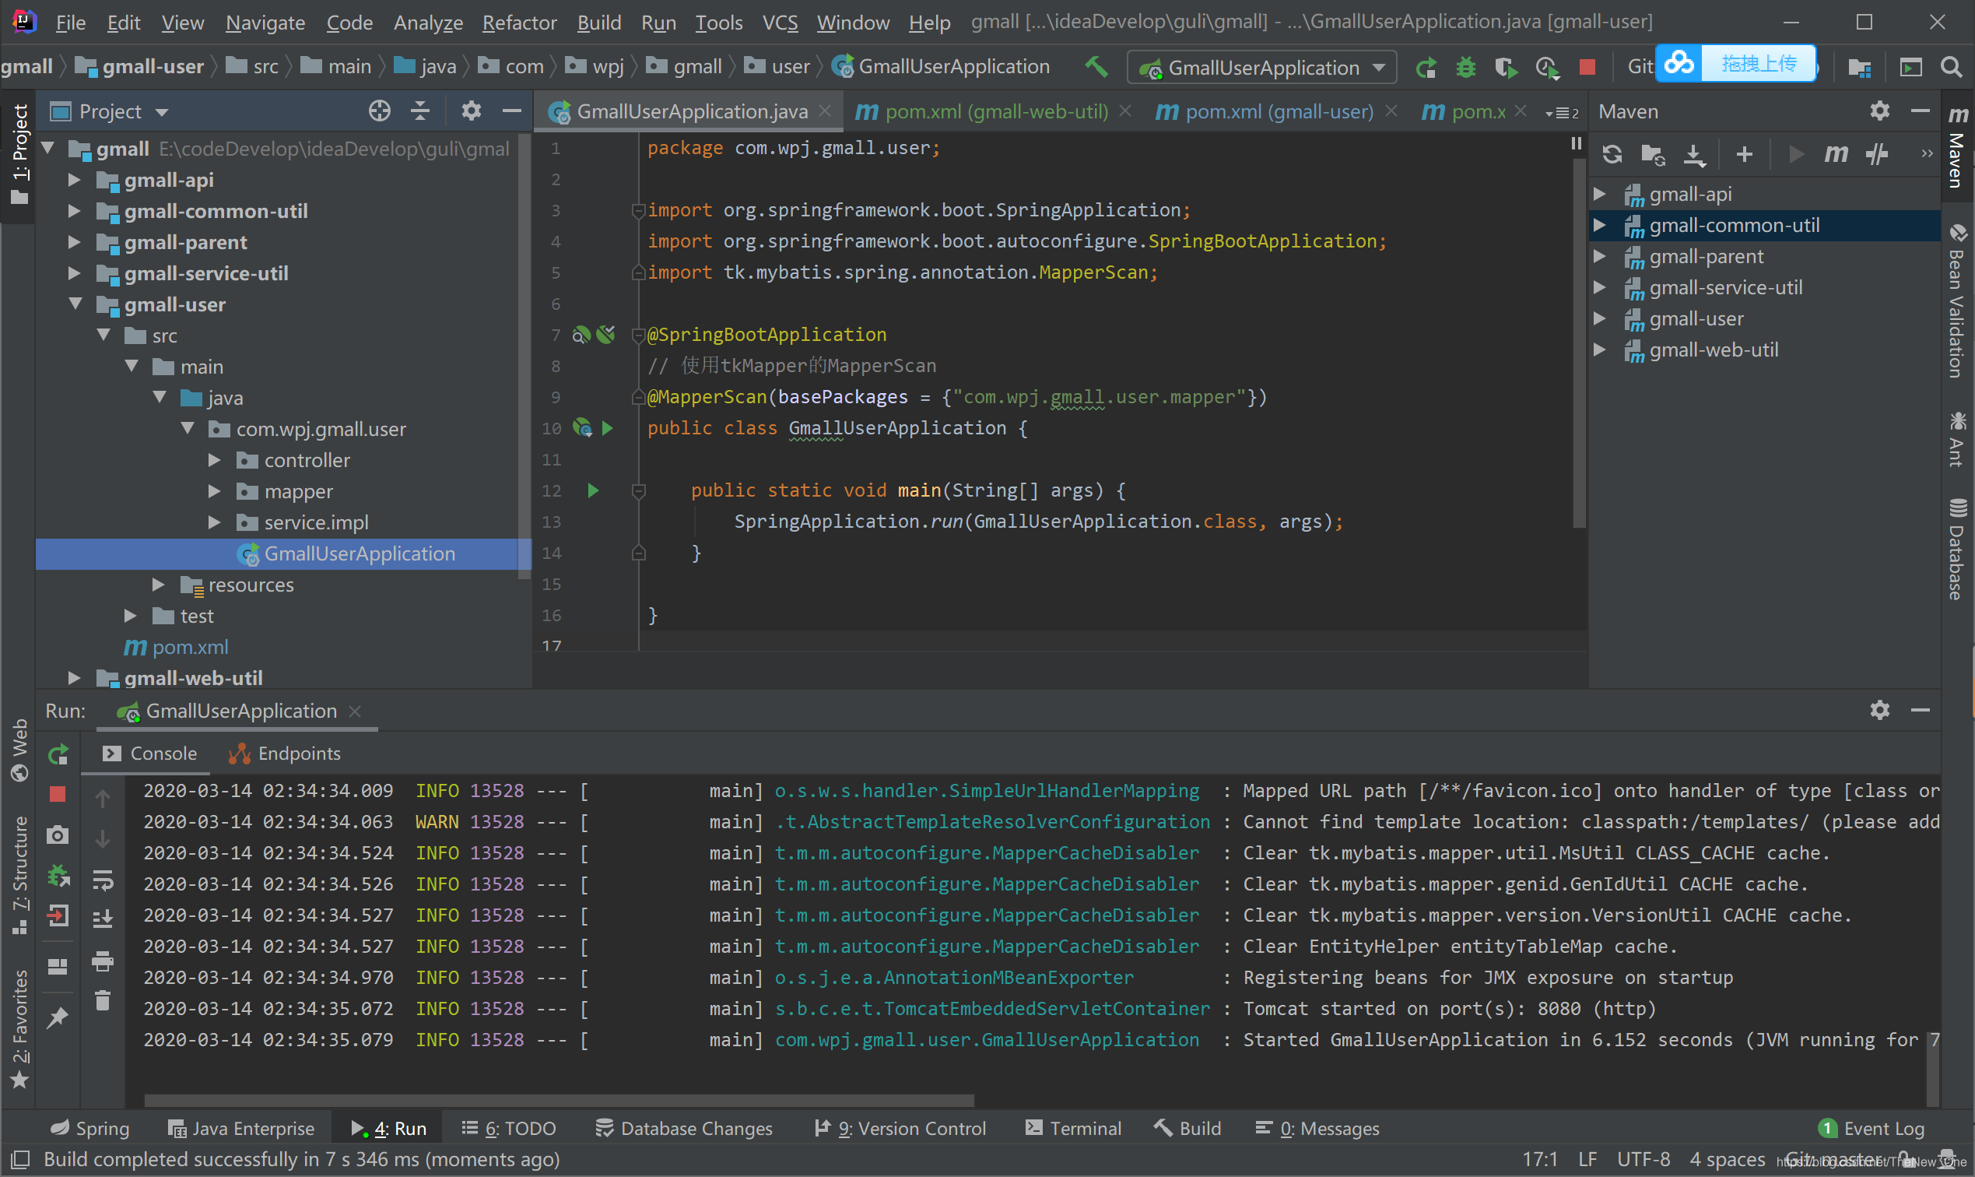Screen dimensions: 1975x1177
Task: Open Search Everywhere magnifier icon
Action: pos(1951,68)
